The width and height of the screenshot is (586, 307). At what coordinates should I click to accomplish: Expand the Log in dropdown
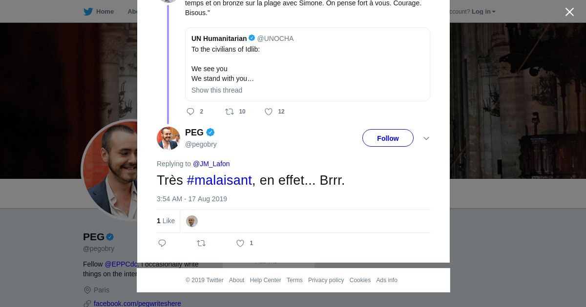point(483,12)
